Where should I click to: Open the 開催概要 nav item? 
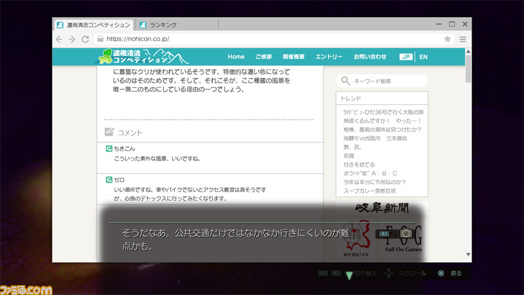coord(293,56)
